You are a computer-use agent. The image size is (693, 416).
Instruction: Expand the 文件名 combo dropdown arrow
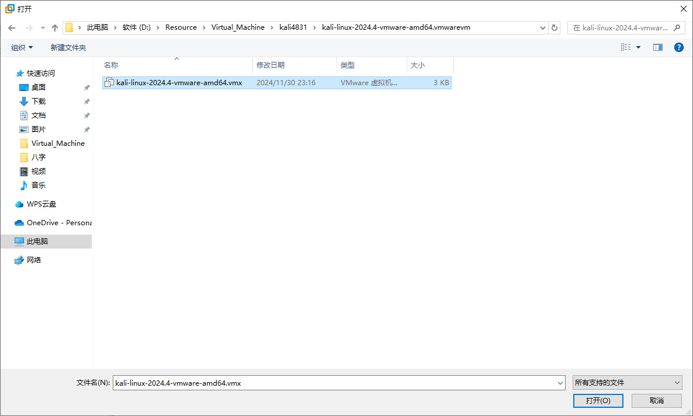(x=560, y=383)
